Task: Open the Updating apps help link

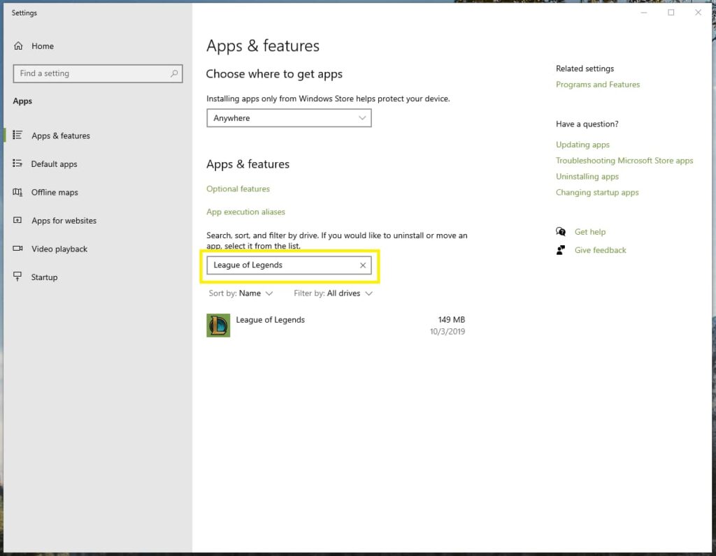Action: click(x=582, y=145)
